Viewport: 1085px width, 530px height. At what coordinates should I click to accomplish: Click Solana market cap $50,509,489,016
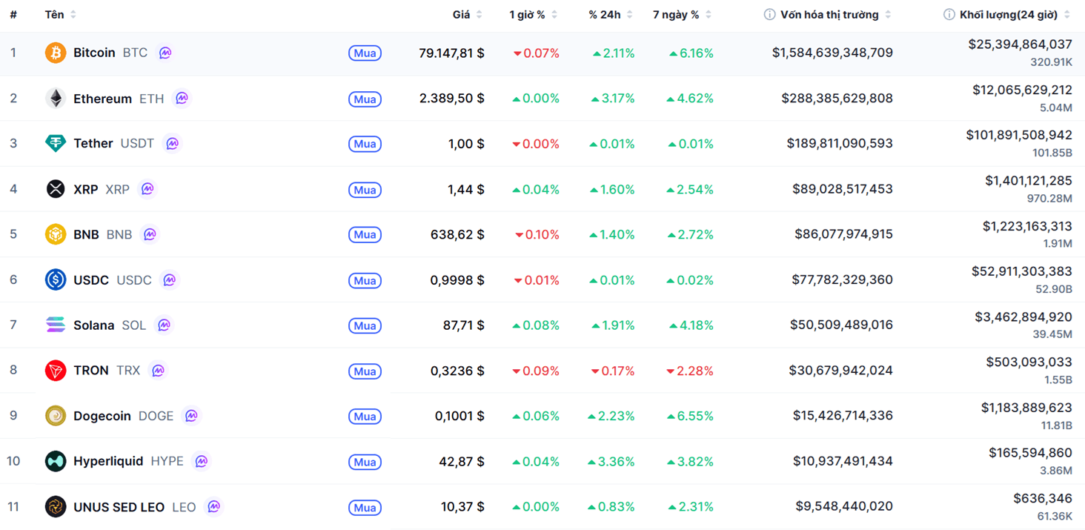coord(841,325)
